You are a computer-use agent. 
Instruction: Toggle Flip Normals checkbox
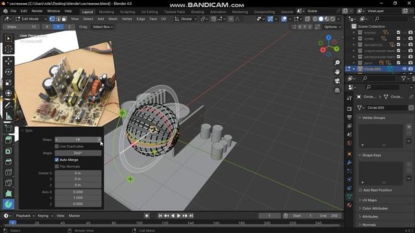click(56, 166)
